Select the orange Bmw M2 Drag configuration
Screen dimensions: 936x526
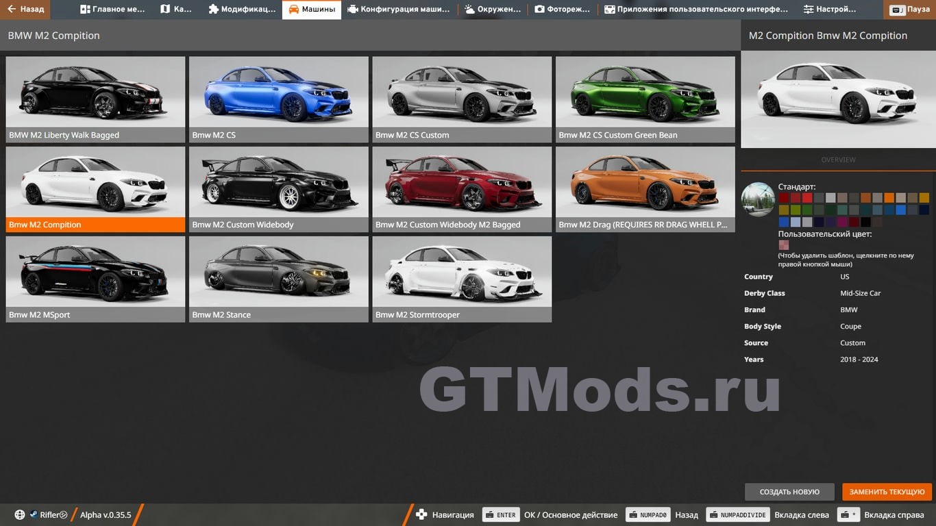(645, 190)
